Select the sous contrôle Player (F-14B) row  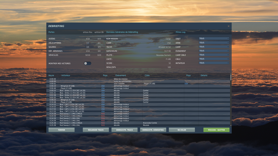point(138,84)
